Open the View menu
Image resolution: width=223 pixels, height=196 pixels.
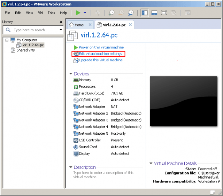click(x=29, y=13)
